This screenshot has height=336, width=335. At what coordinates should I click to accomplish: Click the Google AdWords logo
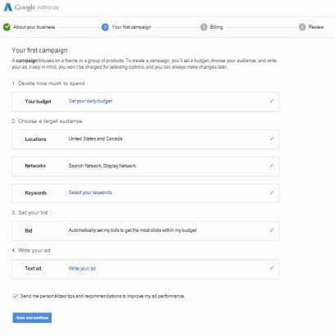click(31, 7)
